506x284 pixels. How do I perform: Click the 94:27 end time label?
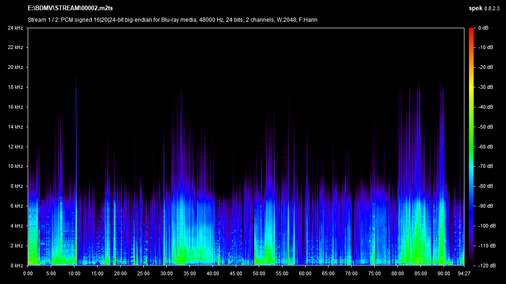click(463, 273)
